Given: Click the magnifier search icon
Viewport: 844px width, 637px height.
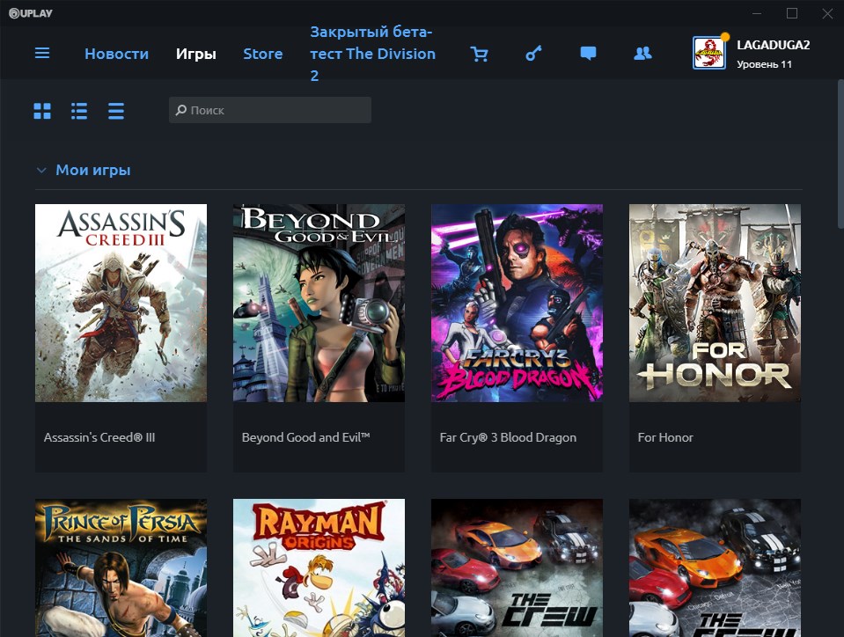Looking at the screenshot, I should pyautogui.click(x=181, y=110).
